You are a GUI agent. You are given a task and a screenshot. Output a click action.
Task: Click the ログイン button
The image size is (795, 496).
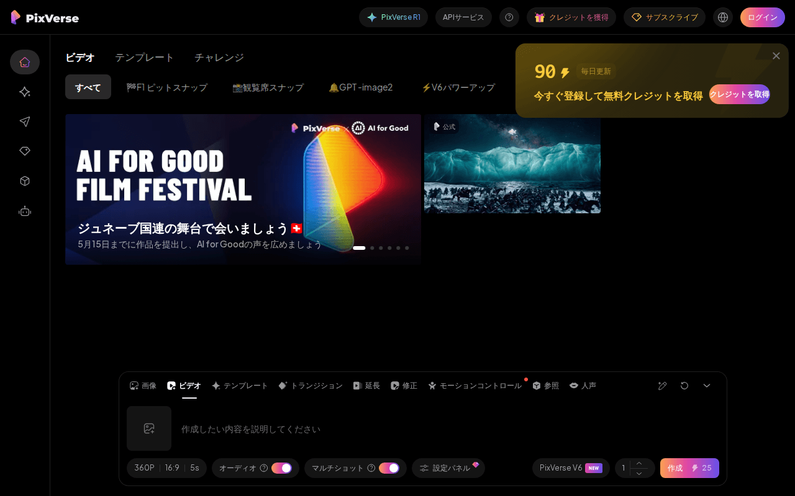(x=763, y=17)
